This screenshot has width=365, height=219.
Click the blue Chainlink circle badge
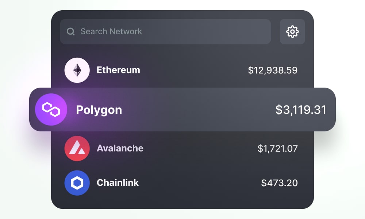[77, 183]
